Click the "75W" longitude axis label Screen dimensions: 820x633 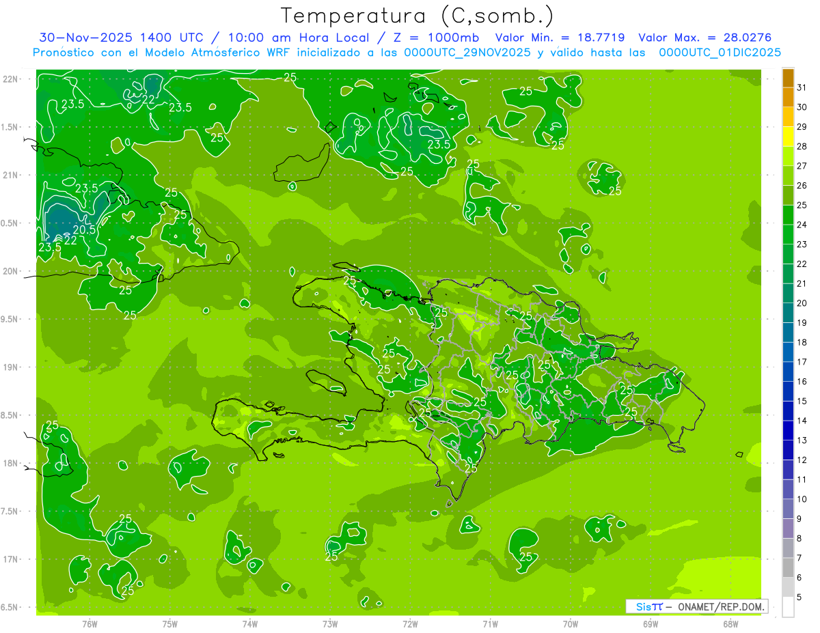pyautogui.click(x=170, y=624)
